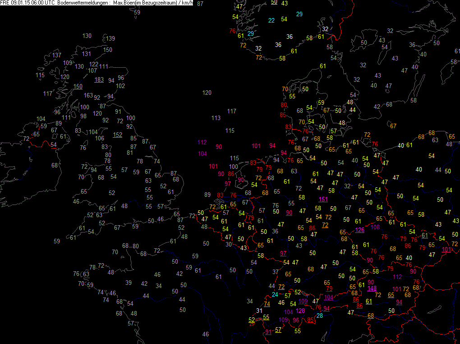Select the 39 reading in western France
The height and width of the screenshot is (344, 460).
click(129, 283)
